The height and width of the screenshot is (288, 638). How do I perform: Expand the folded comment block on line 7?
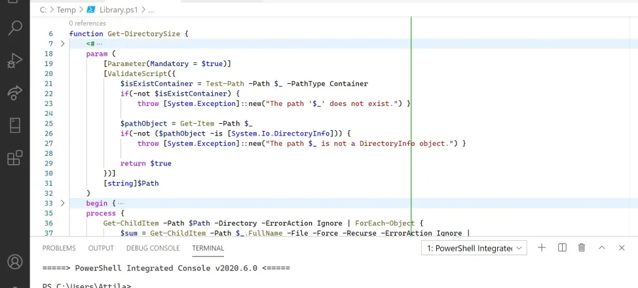coord(63,44)
